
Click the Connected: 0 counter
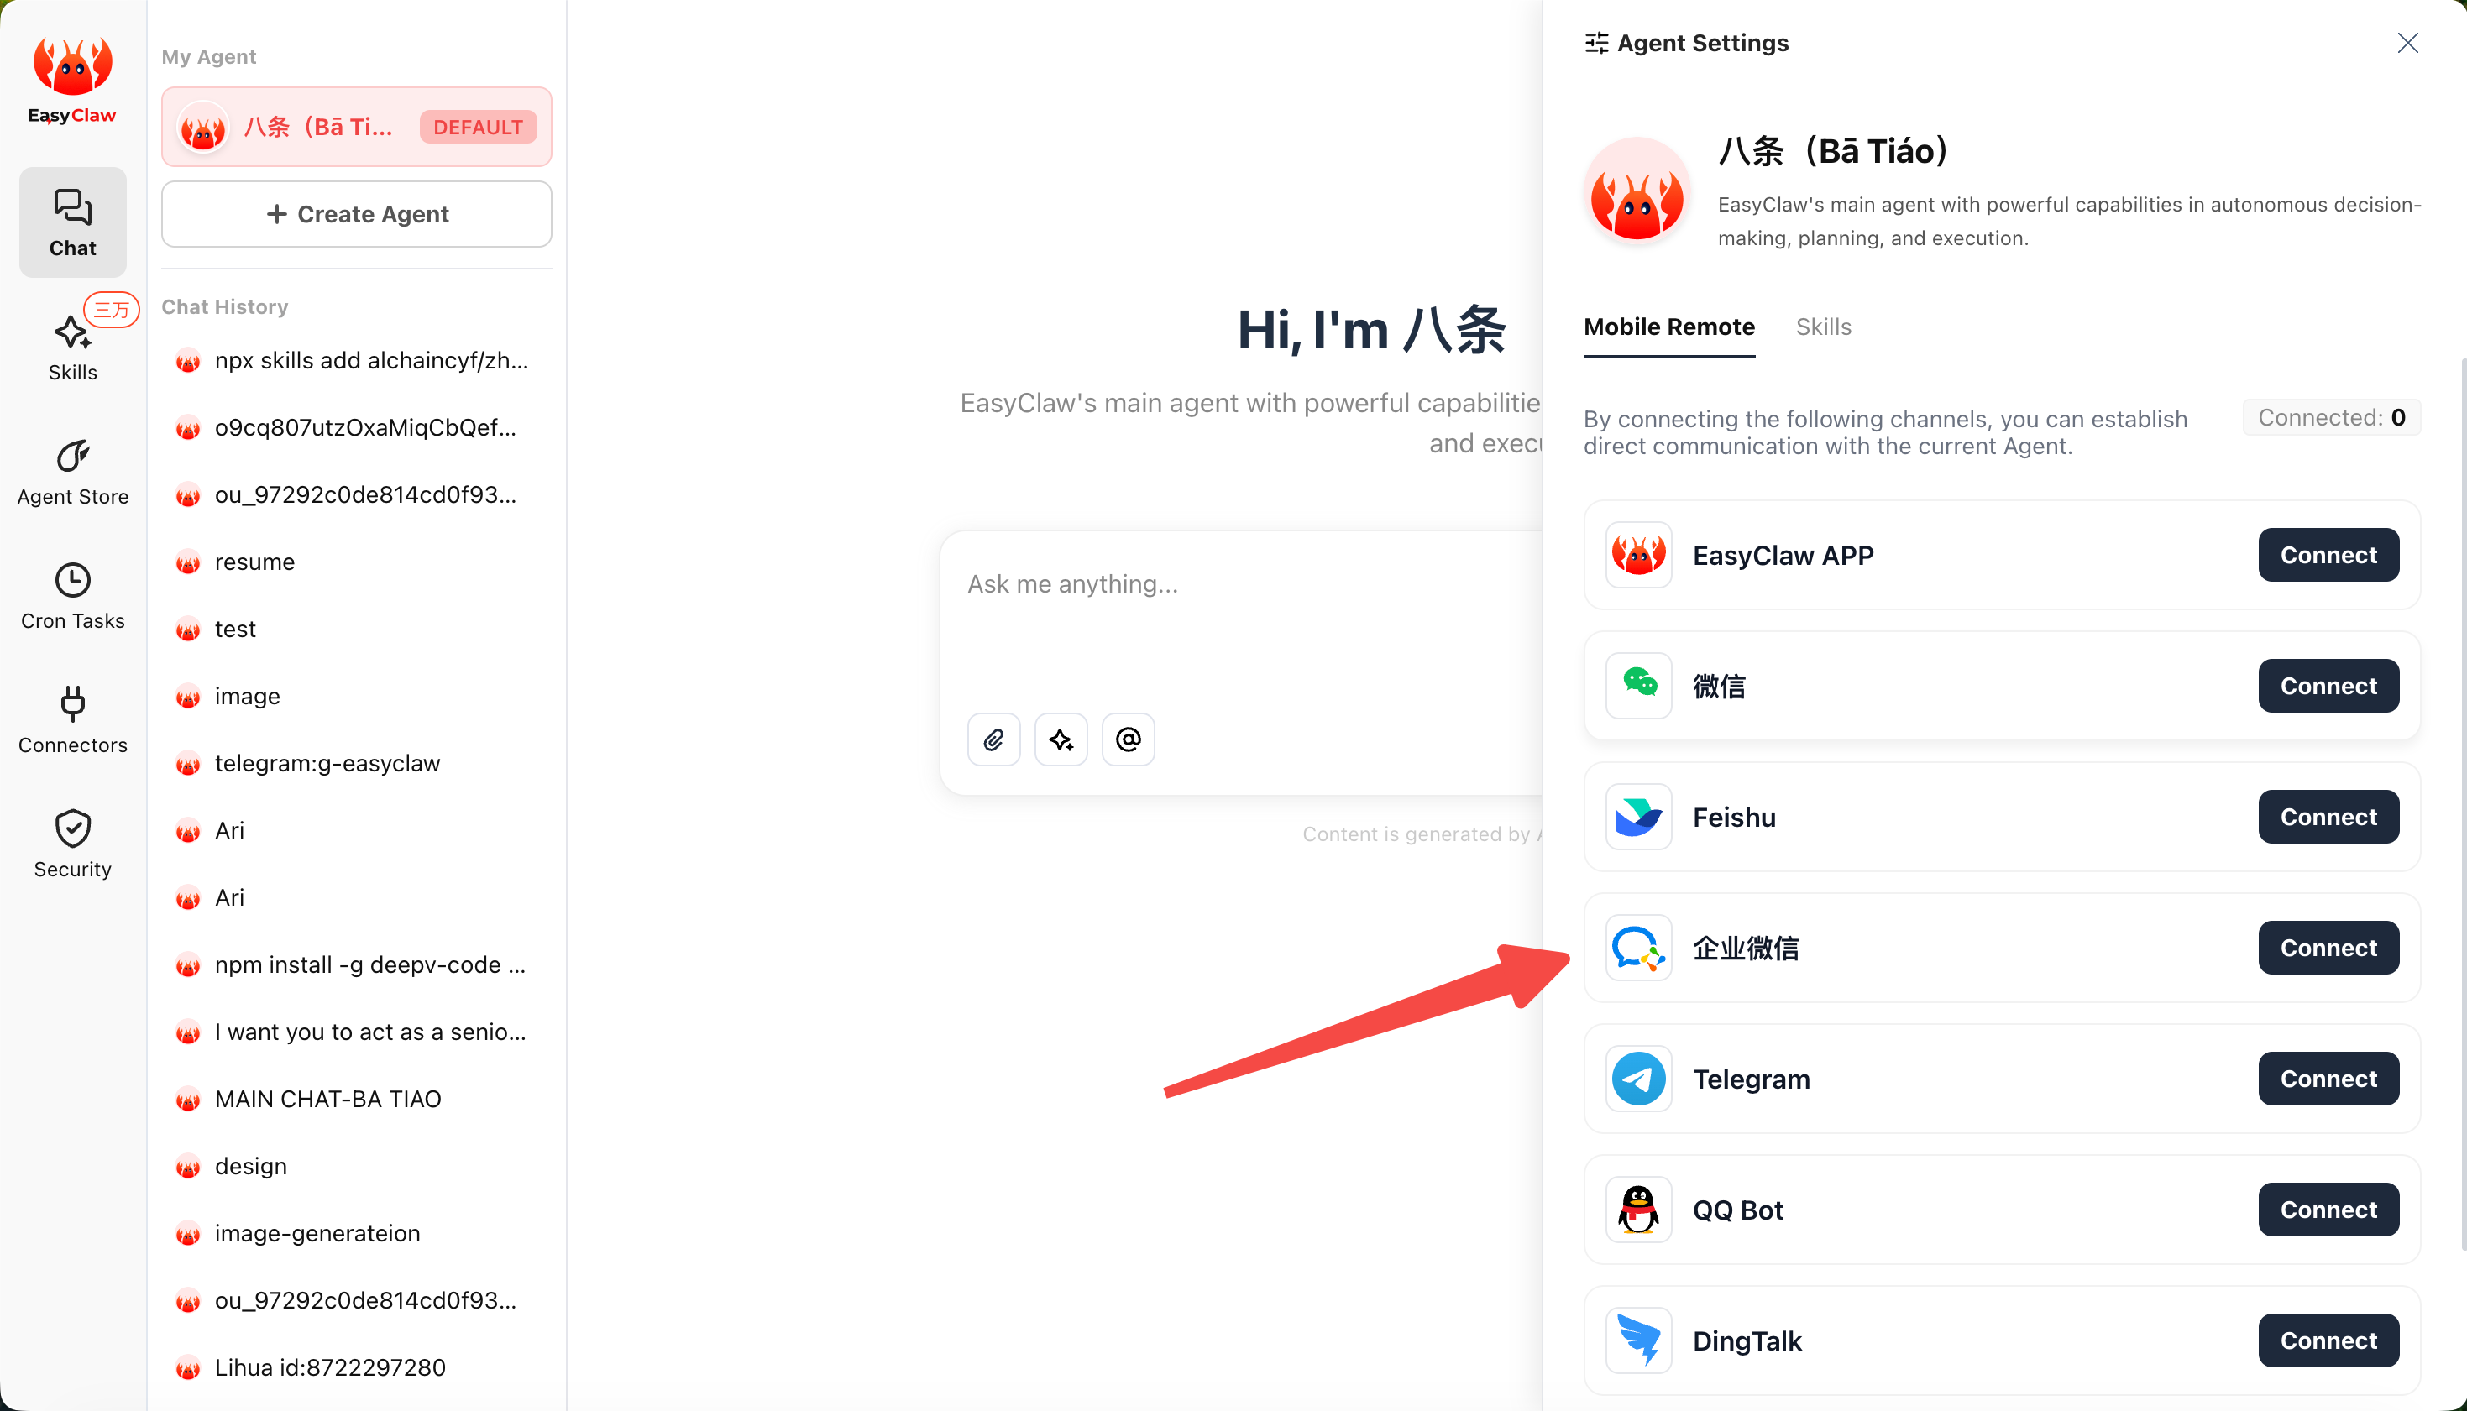2330,418
